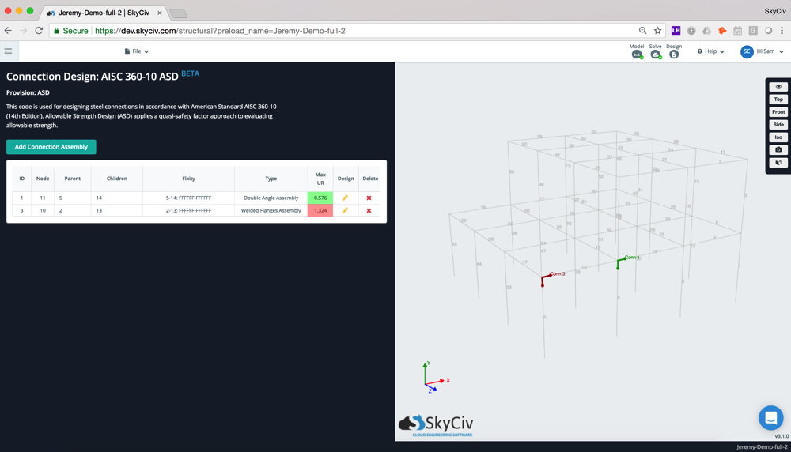Click the Secure padlock indicator
Image resolution: width=791 pixels, height=452 pixels.
tap(71, 31)
